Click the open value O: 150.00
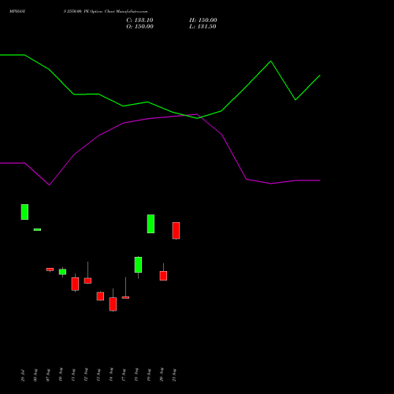 139,27
